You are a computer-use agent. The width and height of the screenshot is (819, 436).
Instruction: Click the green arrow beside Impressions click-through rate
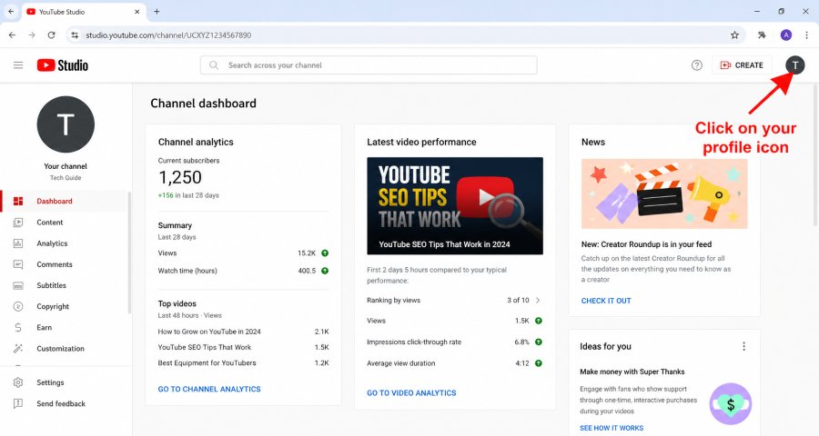(539, 342)
